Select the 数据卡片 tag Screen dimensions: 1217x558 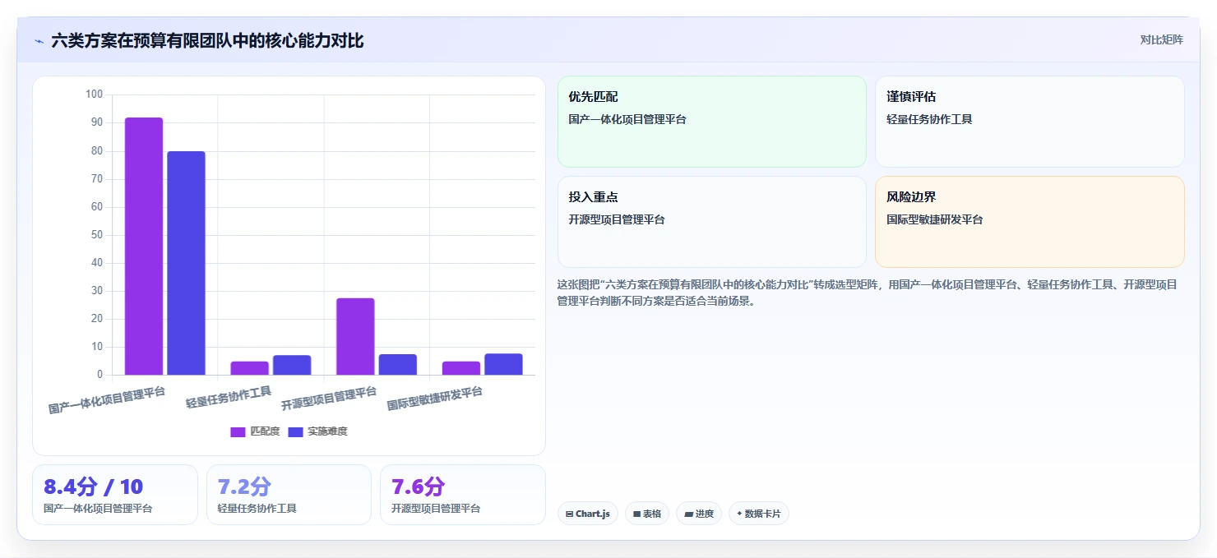[759, 514]
